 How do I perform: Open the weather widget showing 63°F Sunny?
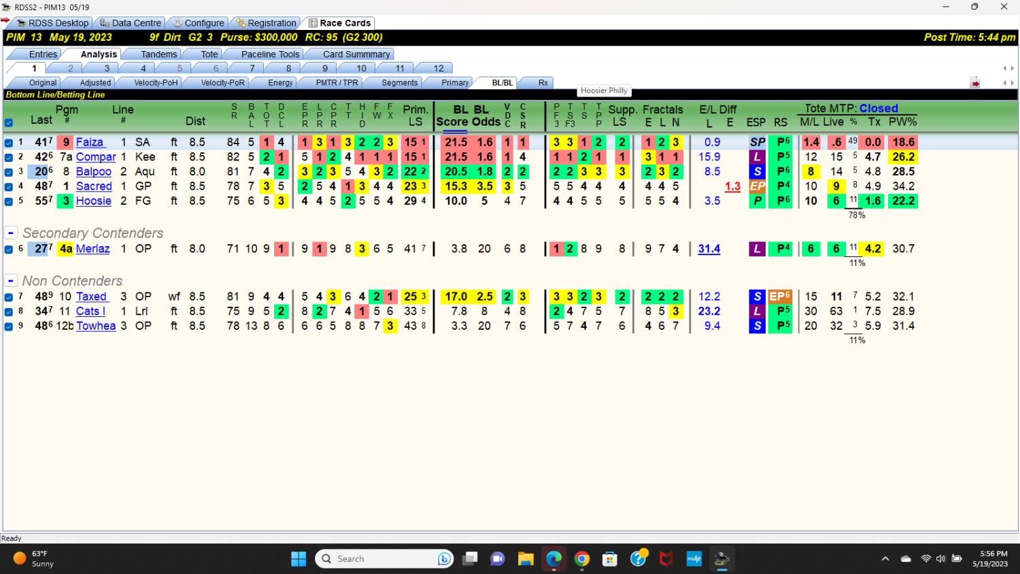point(34,558)
